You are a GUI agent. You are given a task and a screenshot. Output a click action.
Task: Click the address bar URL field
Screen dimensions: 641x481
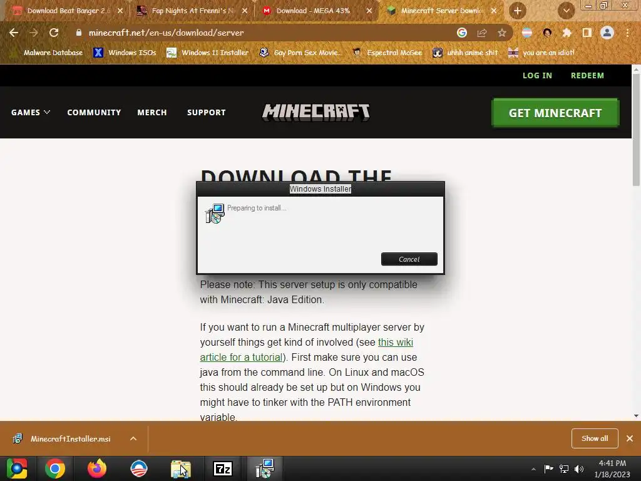(262, 33)
